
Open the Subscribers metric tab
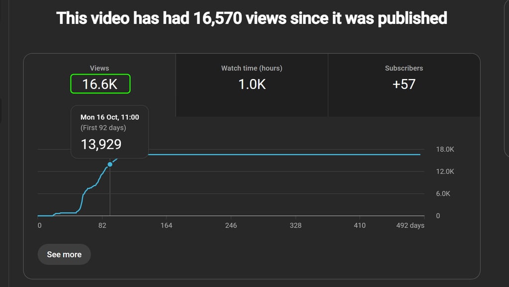404,85
